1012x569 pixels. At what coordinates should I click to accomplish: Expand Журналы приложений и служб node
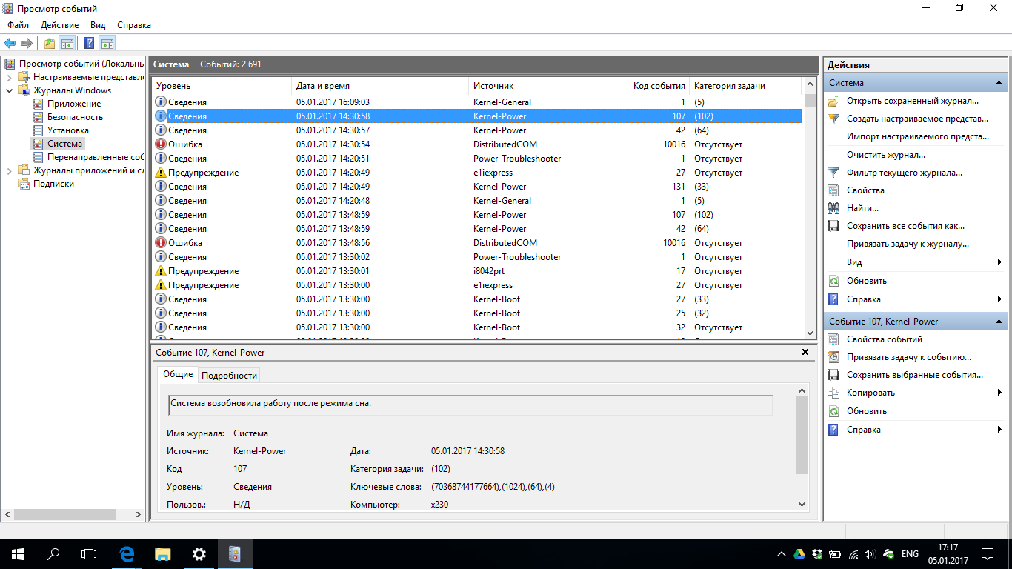9,170
